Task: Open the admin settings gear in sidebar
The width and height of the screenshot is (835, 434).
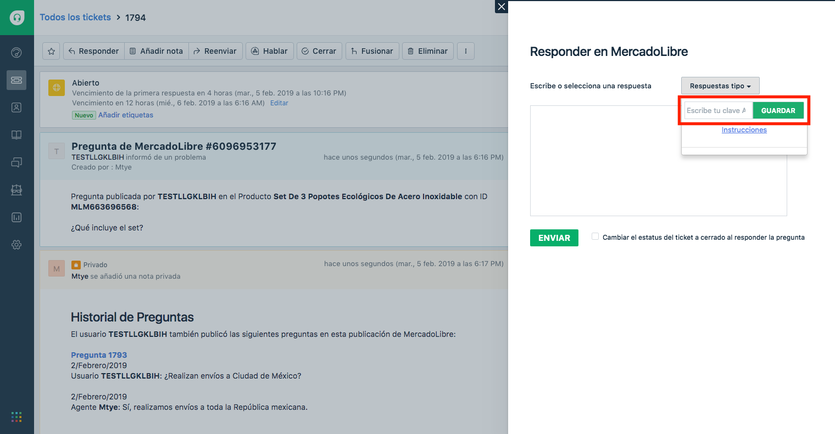Action: [16, 245]
